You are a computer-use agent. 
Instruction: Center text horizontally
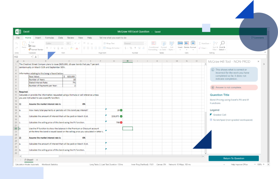coord(88,48)
